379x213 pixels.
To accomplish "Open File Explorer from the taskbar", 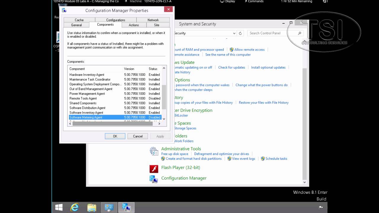I will coord(92,208).
